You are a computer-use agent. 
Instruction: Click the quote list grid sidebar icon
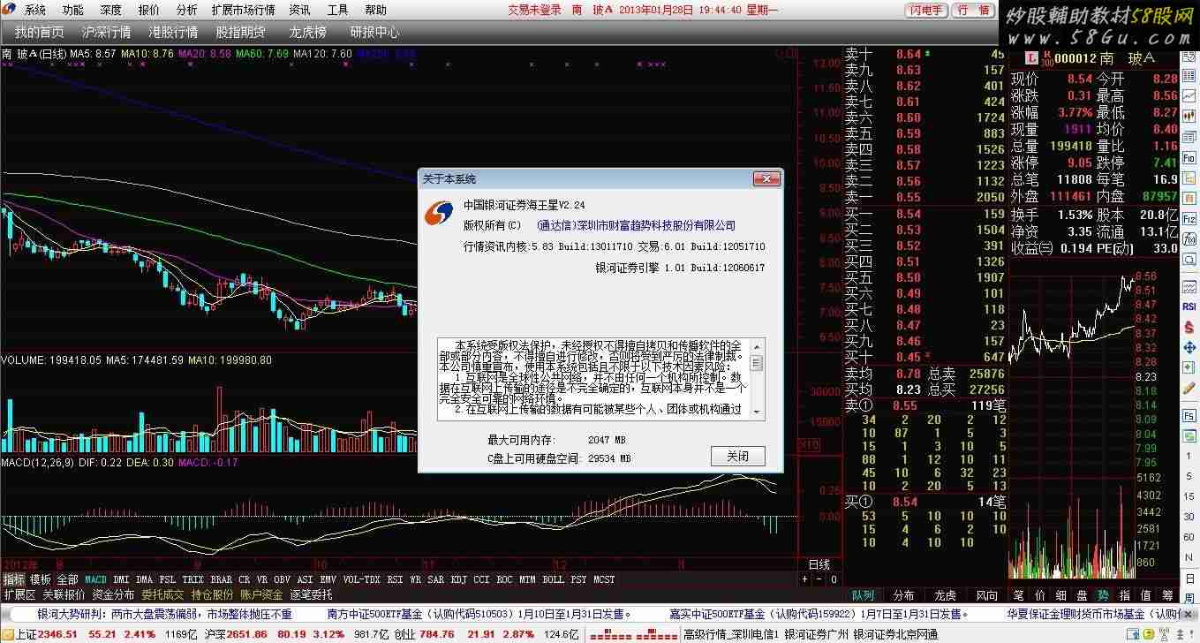pyautogui.click(x=1189, y=76)
